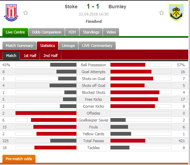Screen dimensions: 190x165
Task: Switch to the H2H tab
Action: (72, 32)
